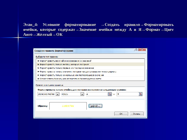Click the 'Выберите тип правила' label
This screenshot has height=140, width=187.
tap(47, 57)
